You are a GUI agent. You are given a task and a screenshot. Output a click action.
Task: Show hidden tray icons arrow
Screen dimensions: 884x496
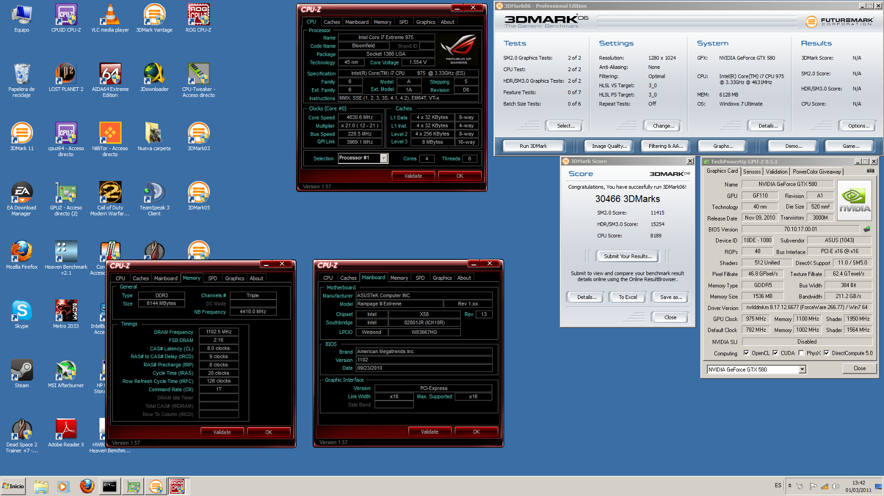[x=790, y=486]
